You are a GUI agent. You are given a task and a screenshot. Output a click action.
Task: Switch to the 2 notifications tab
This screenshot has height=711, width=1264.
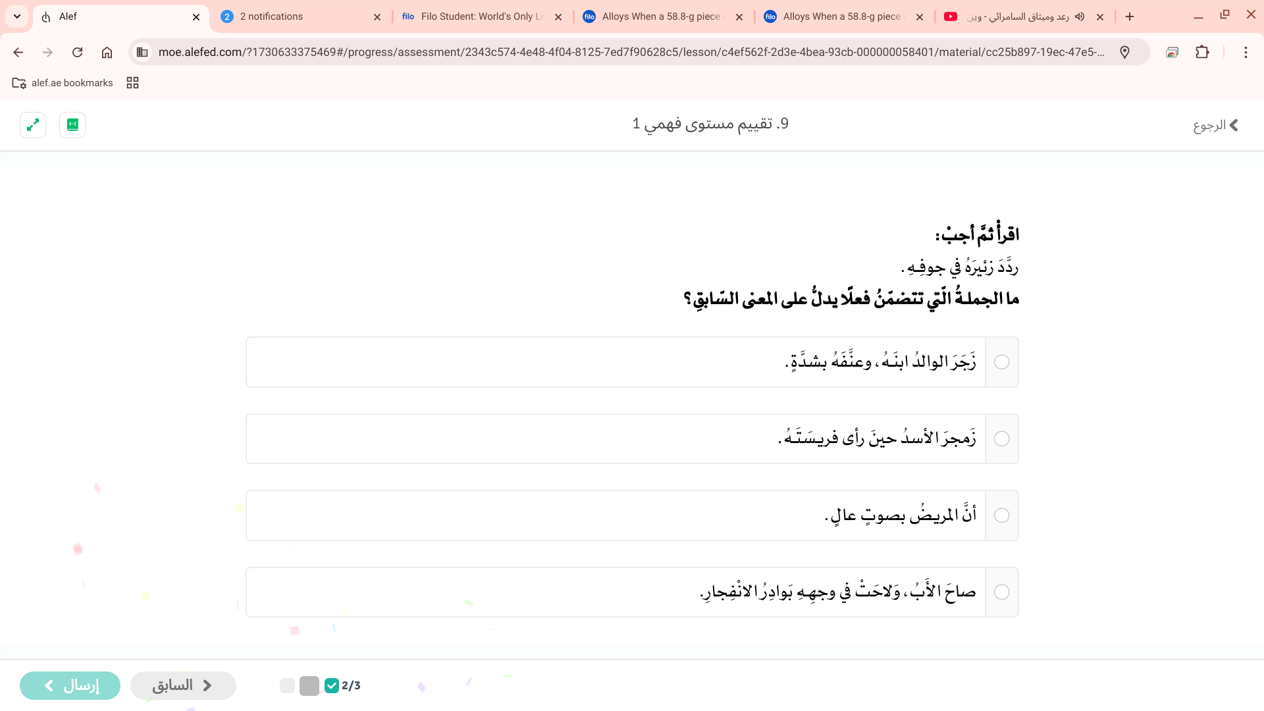point(300,16)
